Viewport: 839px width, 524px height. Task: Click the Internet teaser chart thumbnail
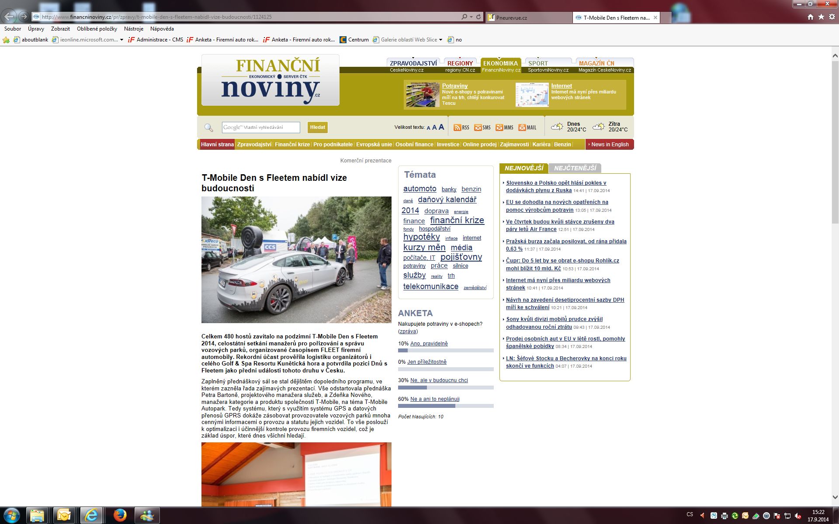(532, 95)
